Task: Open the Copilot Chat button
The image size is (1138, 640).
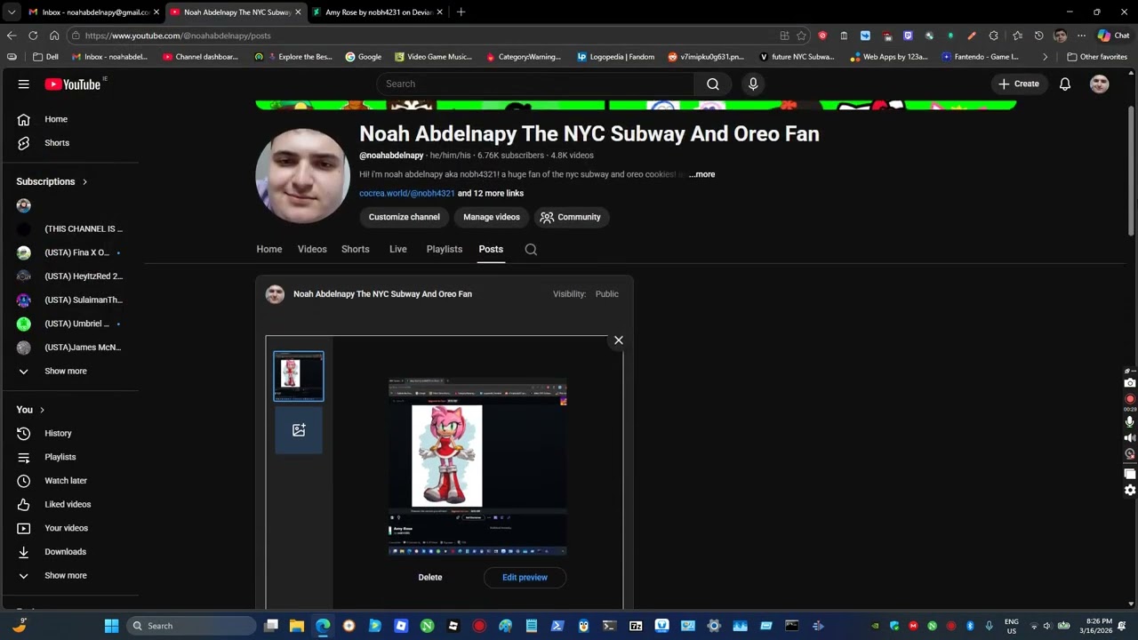Action: coord(1113,36)
